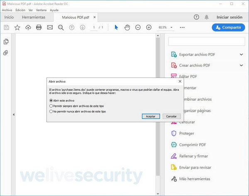The width and height of the screenshot is (249, 196).
Task: Click the print icon in toolbar
Action: click(x=39, y=27)
